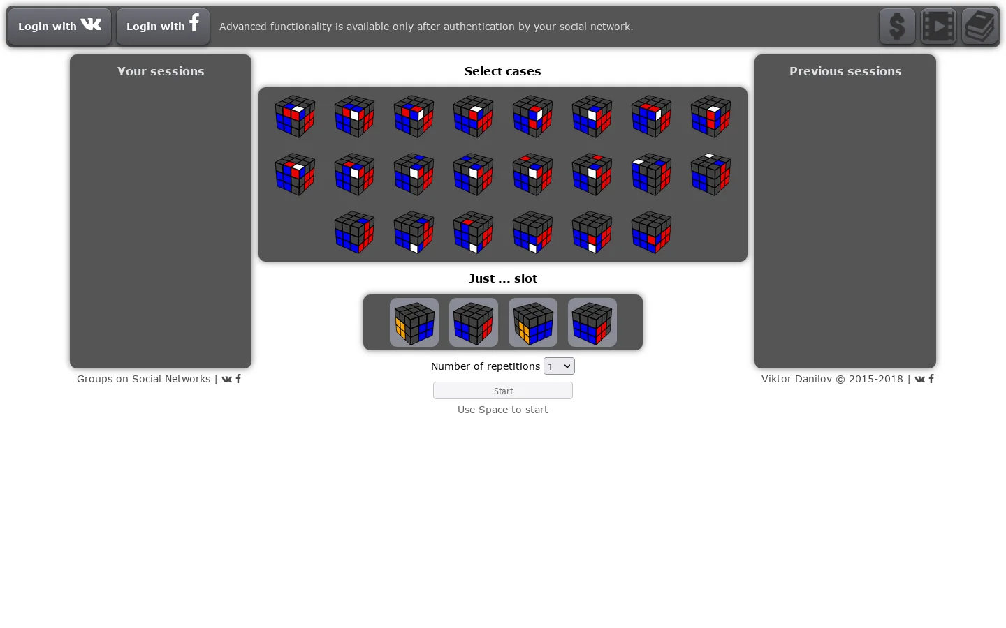Image resolution: width=1006 pixels, height=628 pixels.
Task: Log in with the Facebook button
Action: pos(163,27)
